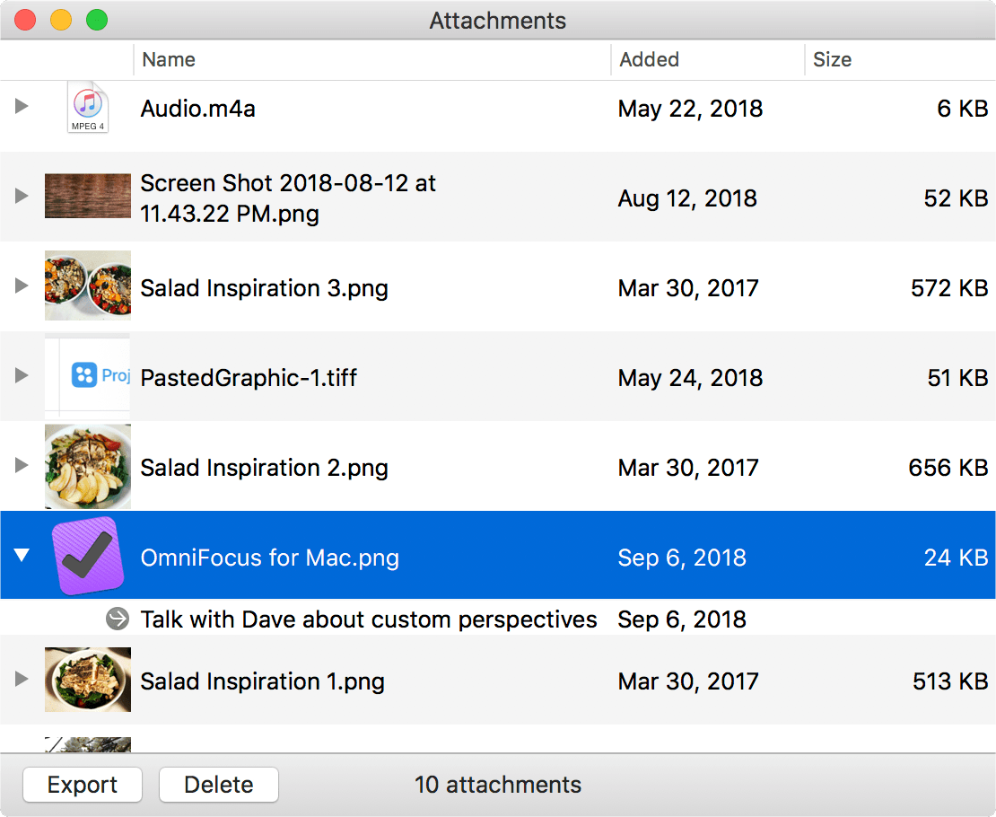Viewport: 996px width, 817px height.
Task: Click the 10 attachments status text
Action: point(498,785)
